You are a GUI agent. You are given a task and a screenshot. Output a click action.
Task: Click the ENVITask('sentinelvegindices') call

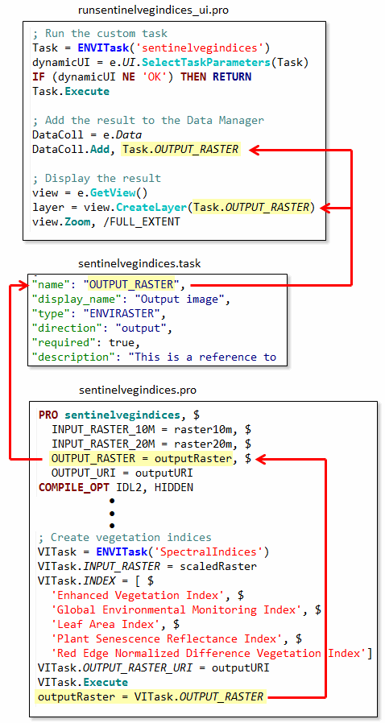click(x=173, y=48)
